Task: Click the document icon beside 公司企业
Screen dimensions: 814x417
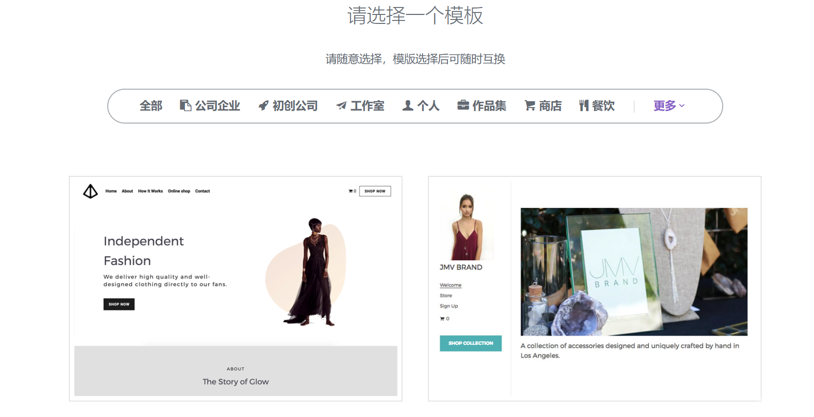Action: [186, 106]
